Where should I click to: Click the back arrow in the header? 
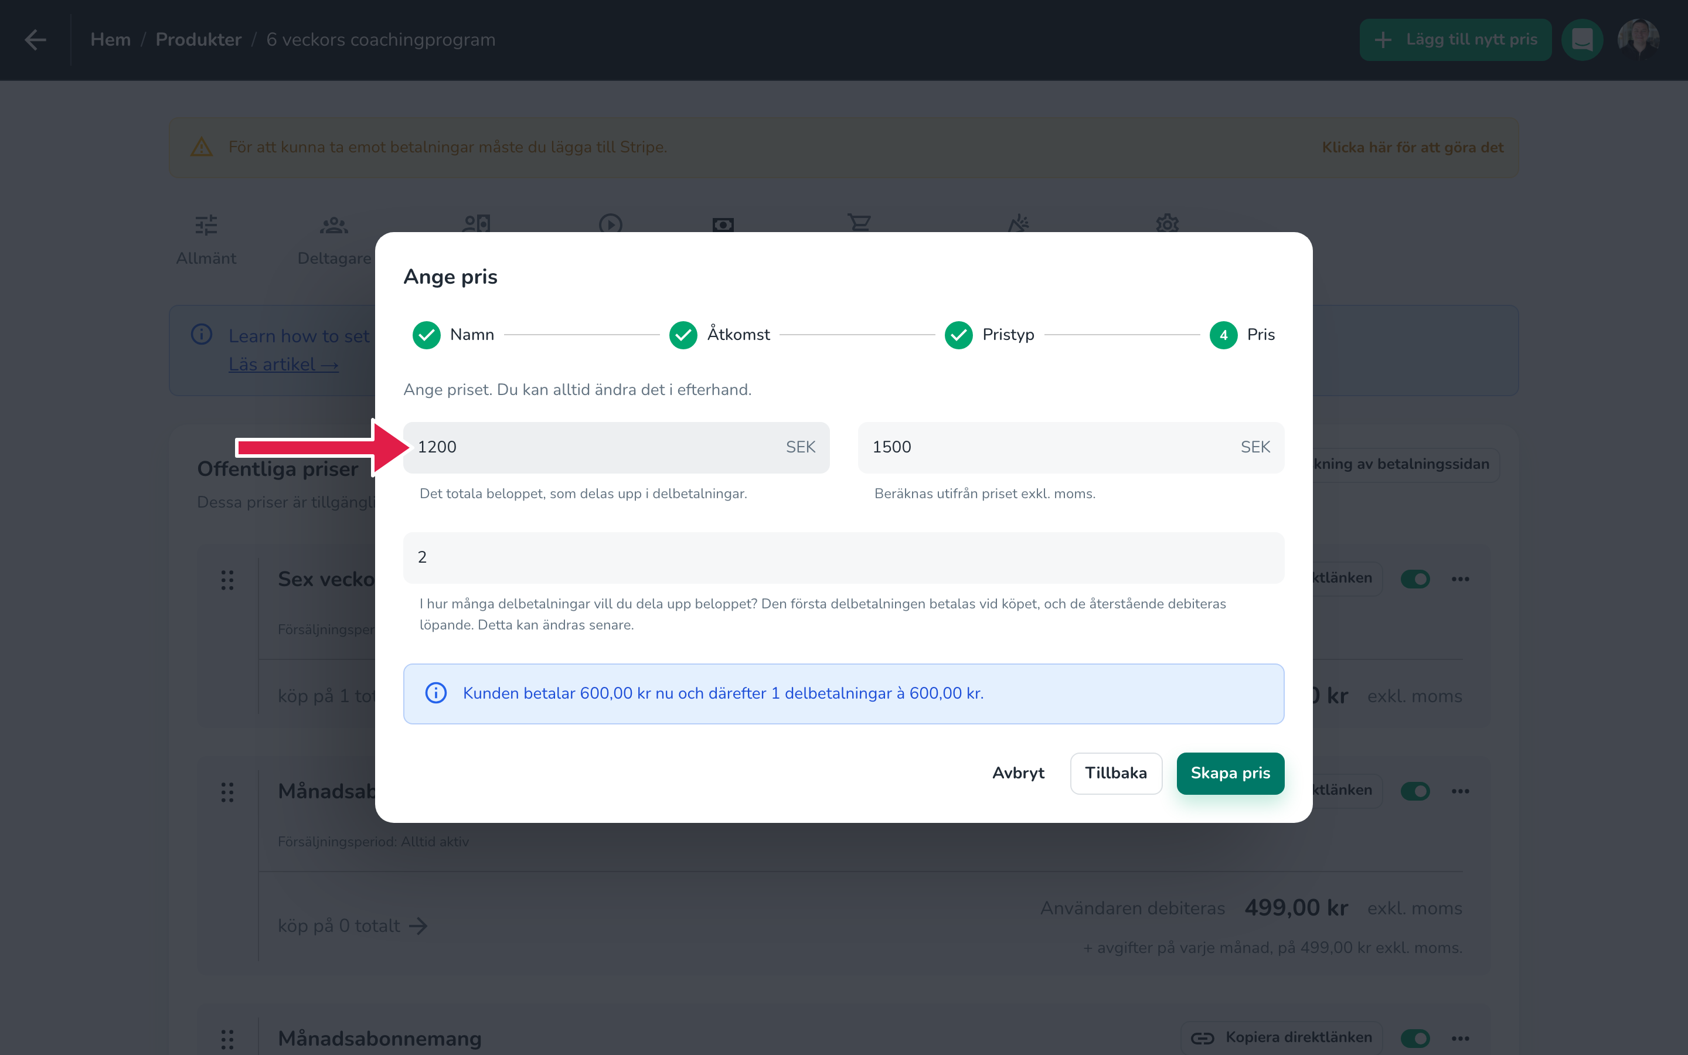point(36,40)
